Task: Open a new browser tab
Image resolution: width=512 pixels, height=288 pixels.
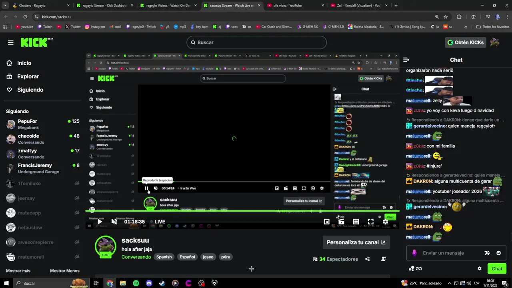Action: point(396,6)
